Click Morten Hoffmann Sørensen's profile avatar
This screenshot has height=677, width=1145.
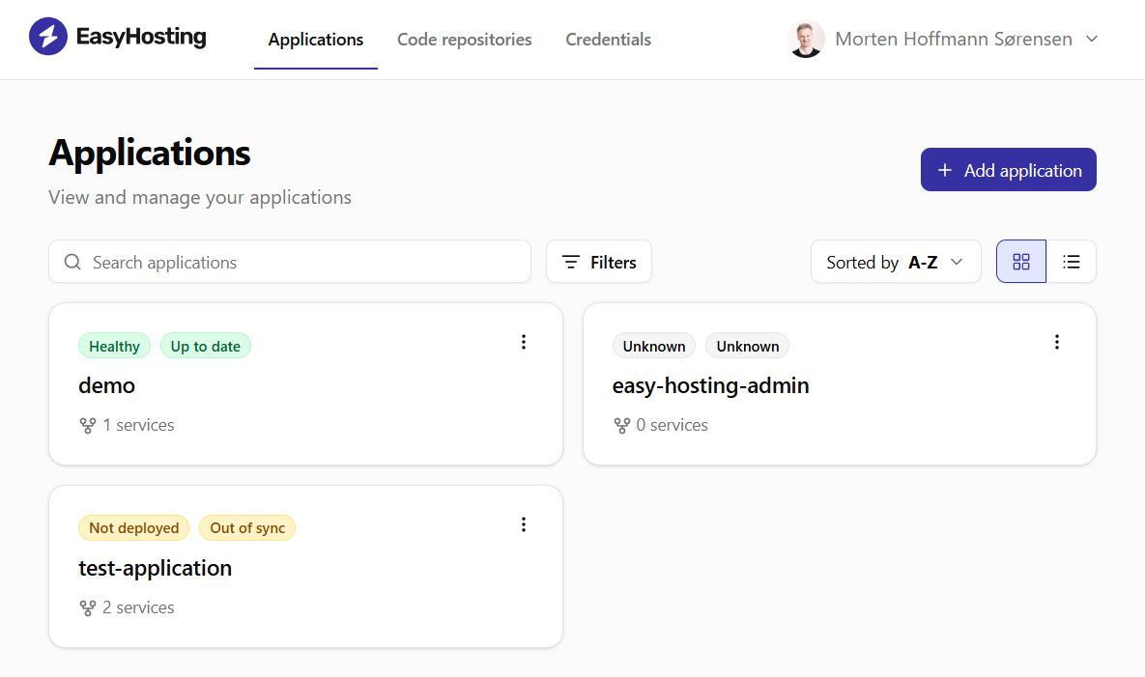[806, 40]
